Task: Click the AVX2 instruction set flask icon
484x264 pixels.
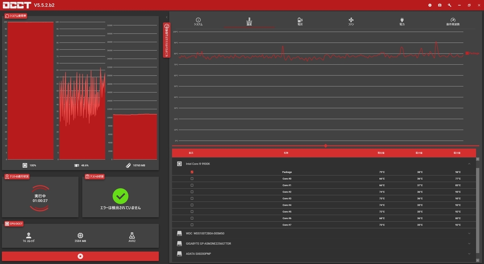Action: [132, 235]
